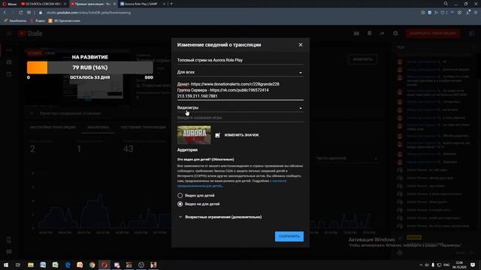
Task: Switch to 'Aurora Role Play | SAMP' browser tab
Action: tap(141, 4)
